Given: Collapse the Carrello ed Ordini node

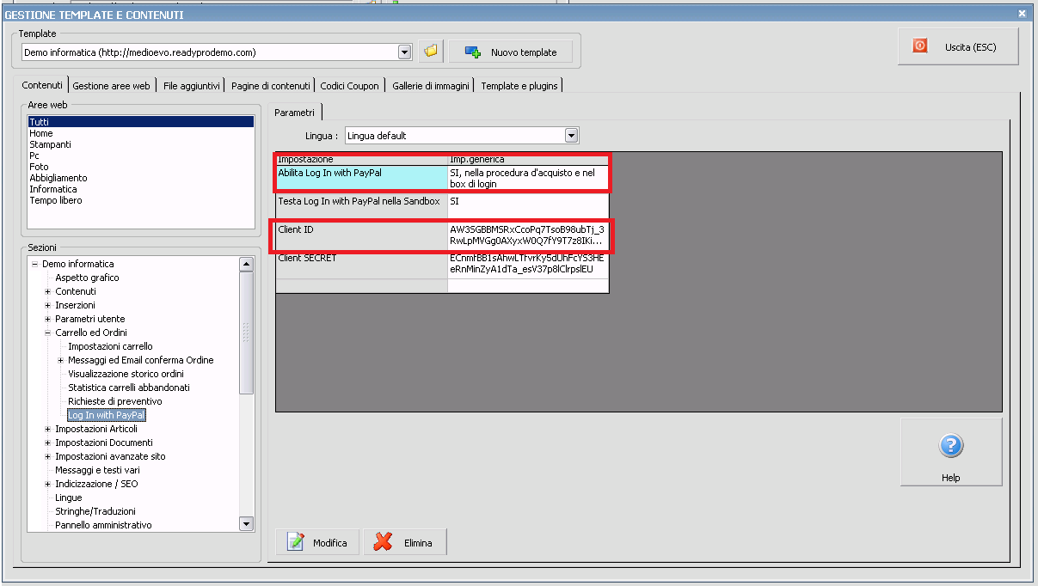Looking at the screenshot, I should point(48,333).
